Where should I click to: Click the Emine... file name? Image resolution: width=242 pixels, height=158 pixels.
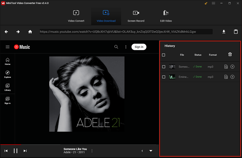coord(184,77)
